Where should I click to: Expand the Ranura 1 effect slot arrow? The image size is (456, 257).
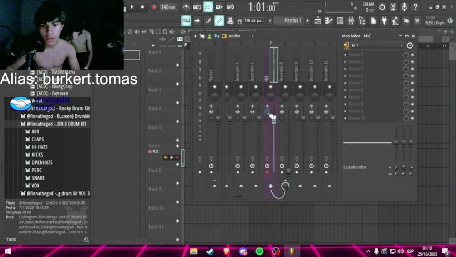345,55
